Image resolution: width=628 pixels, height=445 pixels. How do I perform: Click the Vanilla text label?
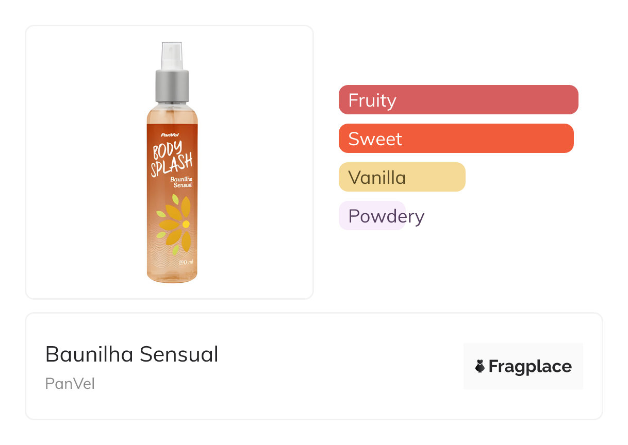pos(377,178)
